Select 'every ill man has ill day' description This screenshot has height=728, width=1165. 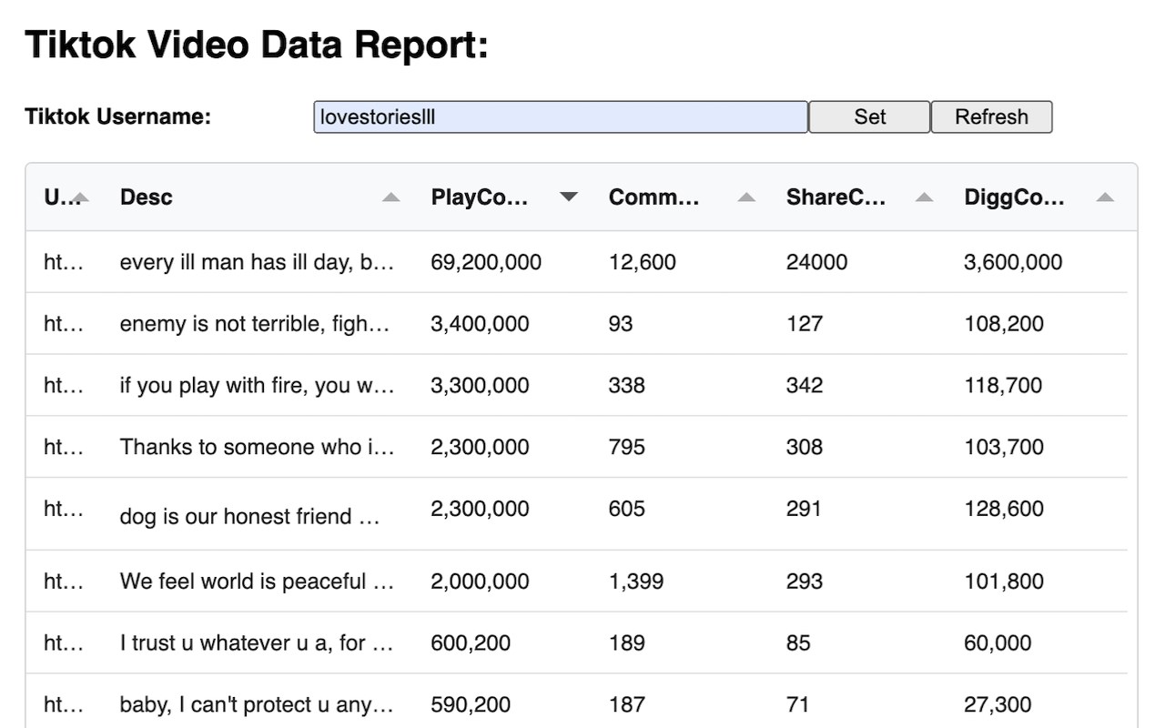[257, 262]
